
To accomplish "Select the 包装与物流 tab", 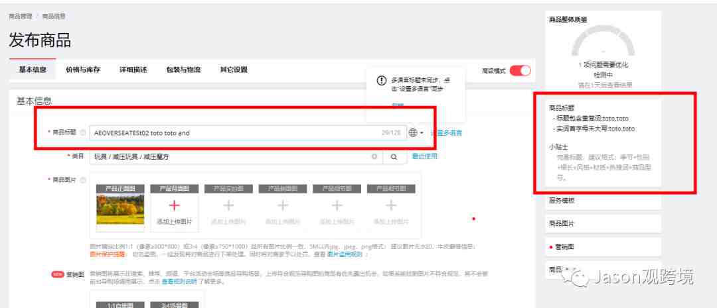I will pos(183,70).
